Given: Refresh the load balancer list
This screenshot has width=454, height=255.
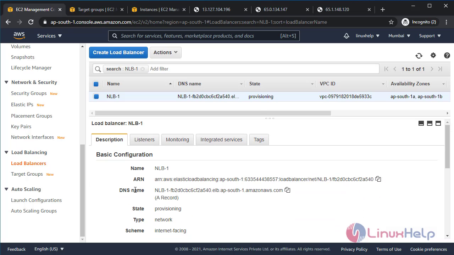Looking at the screenshot, I should (419, 56).
